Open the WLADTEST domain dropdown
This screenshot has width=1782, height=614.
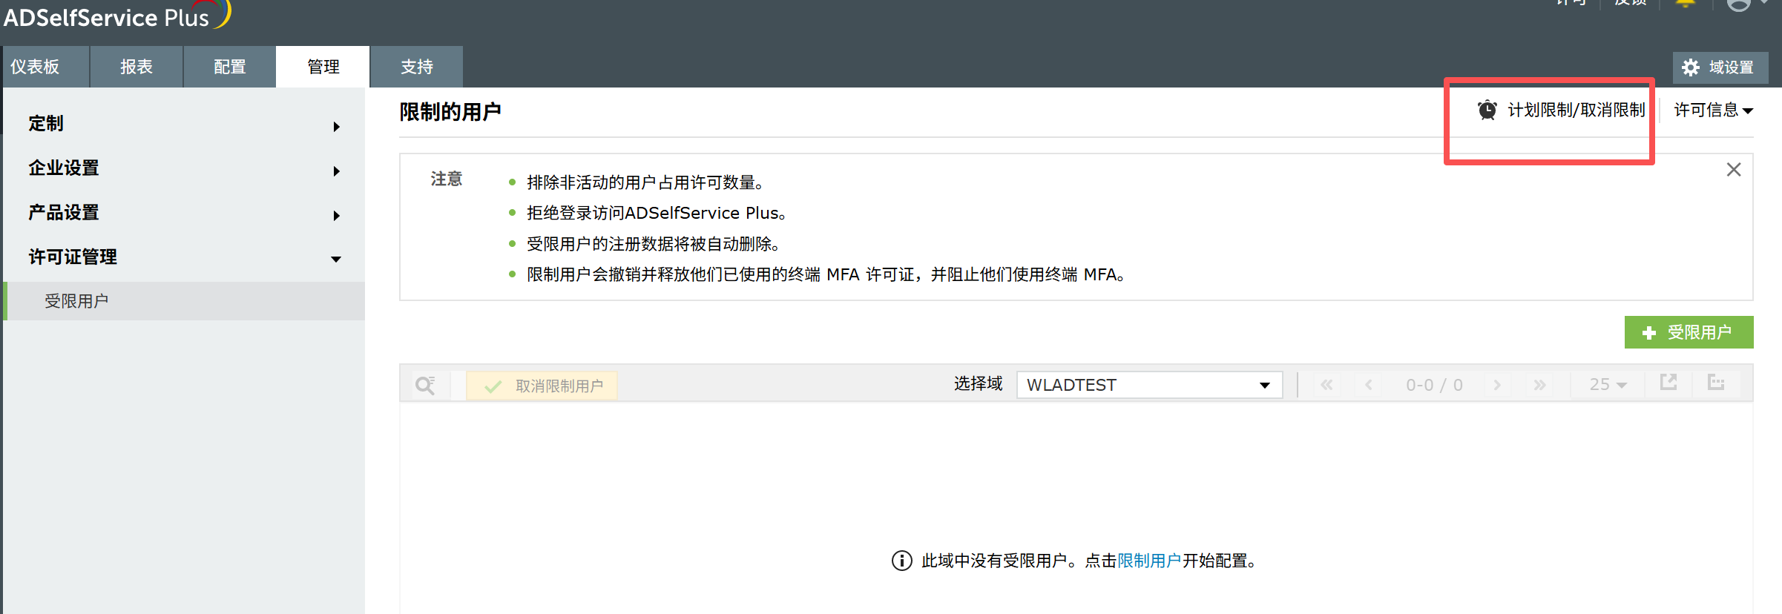1149,385
